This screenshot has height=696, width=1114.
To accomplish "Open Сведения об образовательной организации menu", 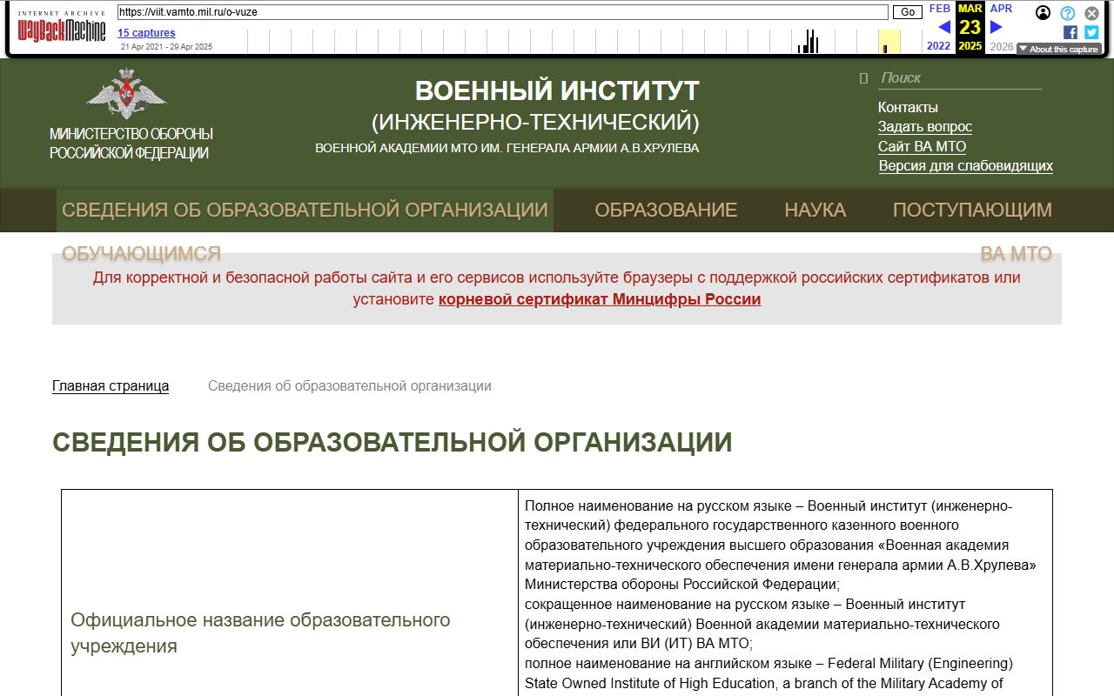I will pos(305,210).
